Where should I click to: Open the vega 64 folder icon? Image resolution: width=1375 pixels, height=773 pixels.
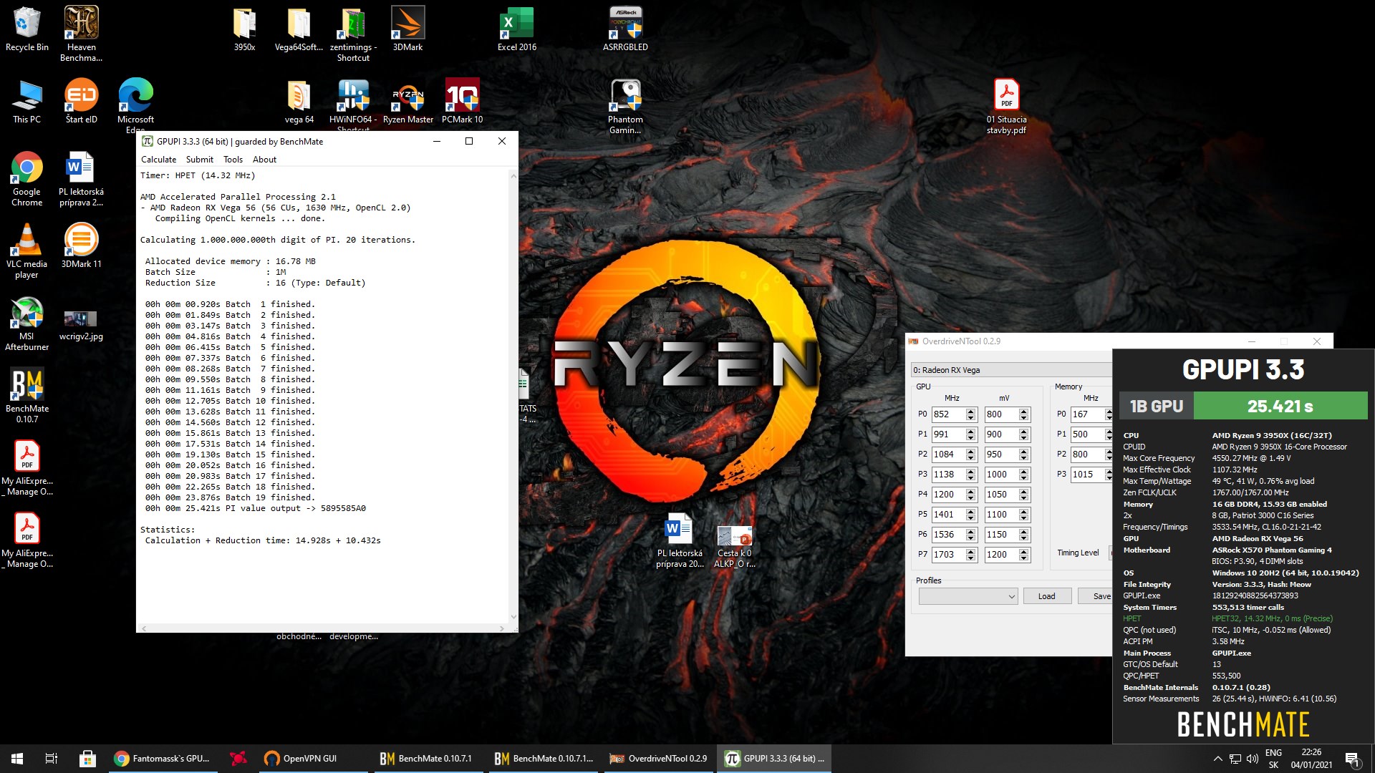[x=299, y=101]
